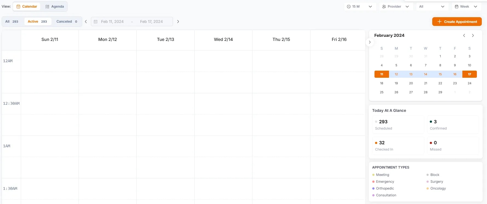Screen dimensions: 487x204
Task: Go to previous month in mini calendar
Action: point(464,35)
